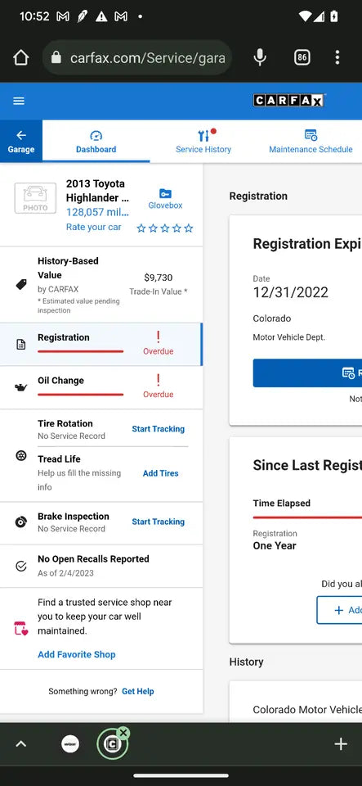Select $9,730 Trade-In Value
The image size is (362, 786).
pos(158,284)
